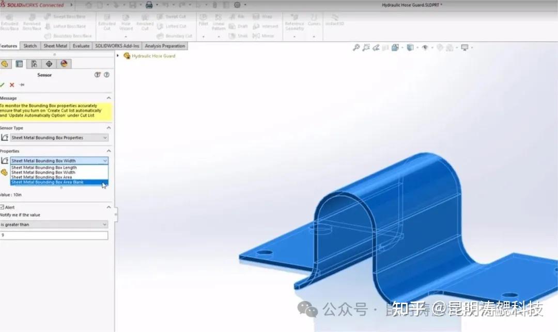
Task: Open the Properties bounding box dropdown
Action: click(x=59, y=161)
